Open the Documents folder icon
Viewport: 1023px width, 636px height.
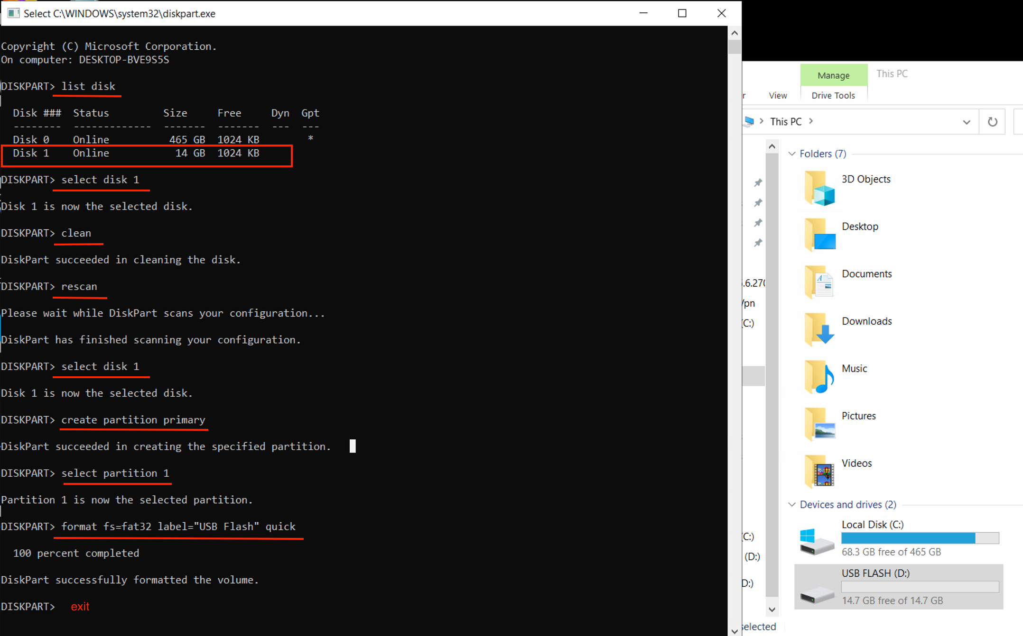click(x=819, y=282)
